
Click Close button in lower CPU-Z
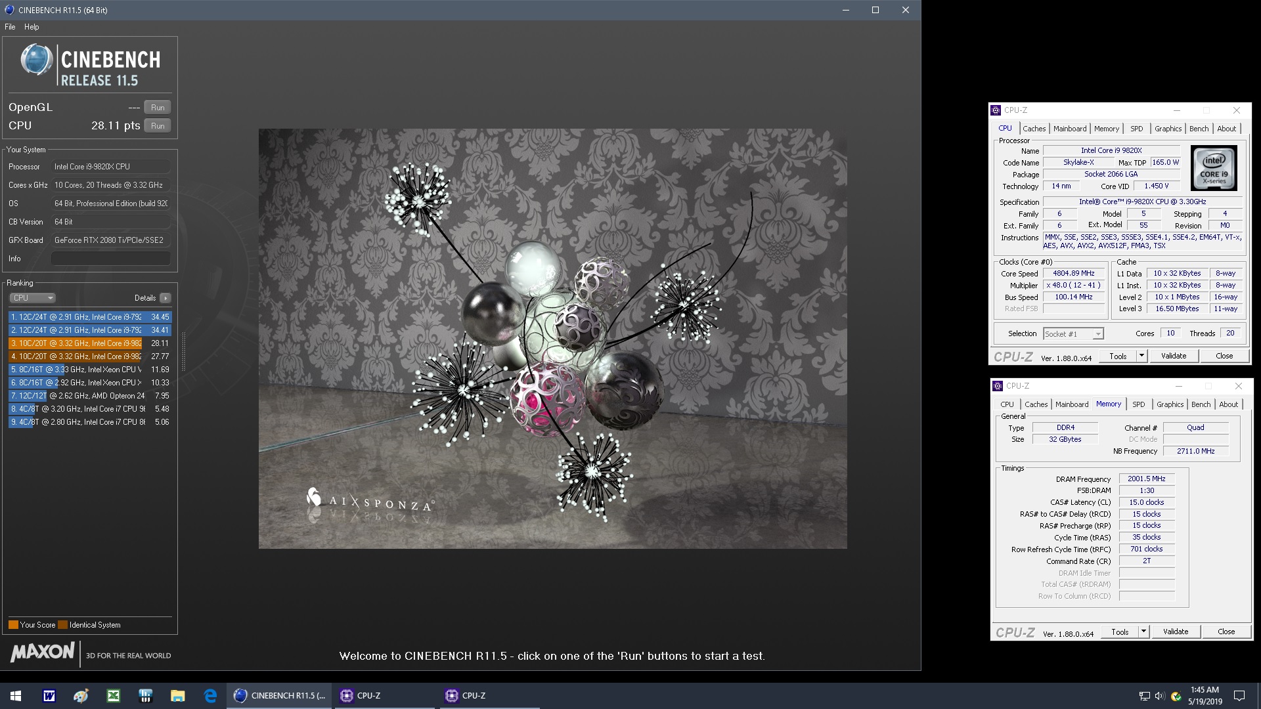coord(1226,632)
